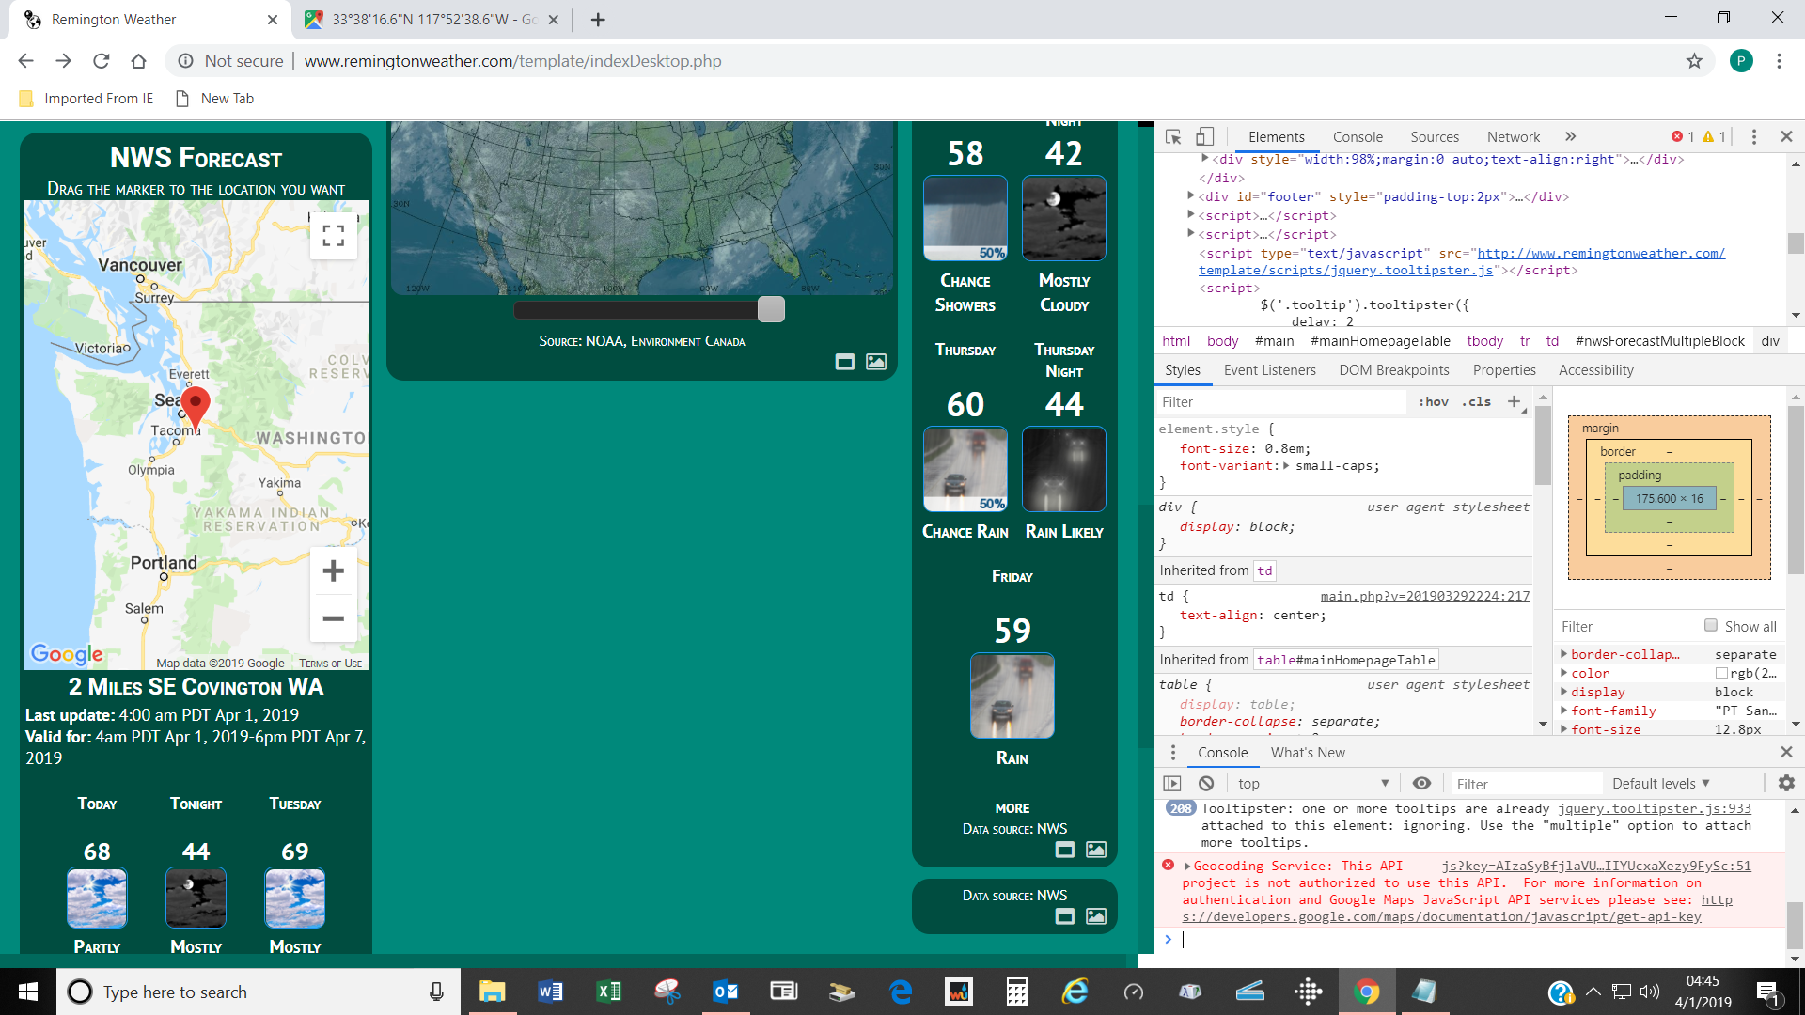Select #nwsForecastMultipleBlock in breadcrumb
The height and width of the screenshot is (1015, 1805).
(1659, 341)
